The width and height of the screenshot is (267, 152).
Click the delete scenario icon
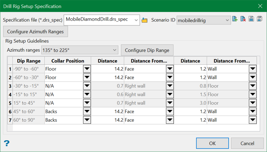243,19
